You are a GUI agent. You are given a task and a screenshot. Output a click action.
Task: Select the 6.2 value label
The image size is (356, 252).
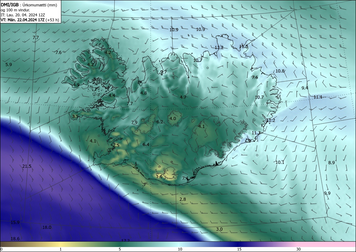click(160, 122)
